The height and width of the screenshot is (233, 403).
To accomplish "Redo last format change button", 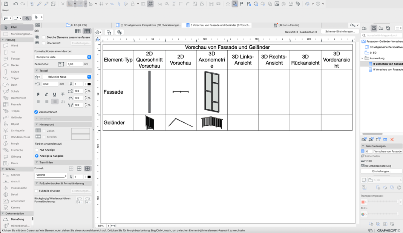I will (x=87, y=200).
